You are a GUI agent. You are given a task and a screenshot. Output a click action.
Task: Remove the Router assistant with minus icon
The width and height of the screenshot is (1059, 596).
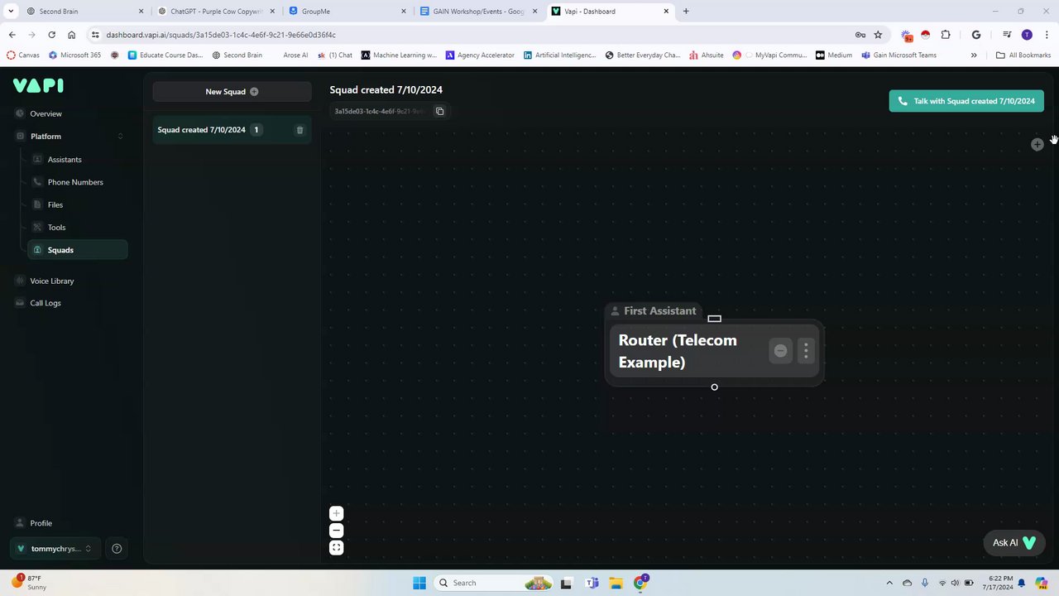pyautogui.click(x=780, y=351)
